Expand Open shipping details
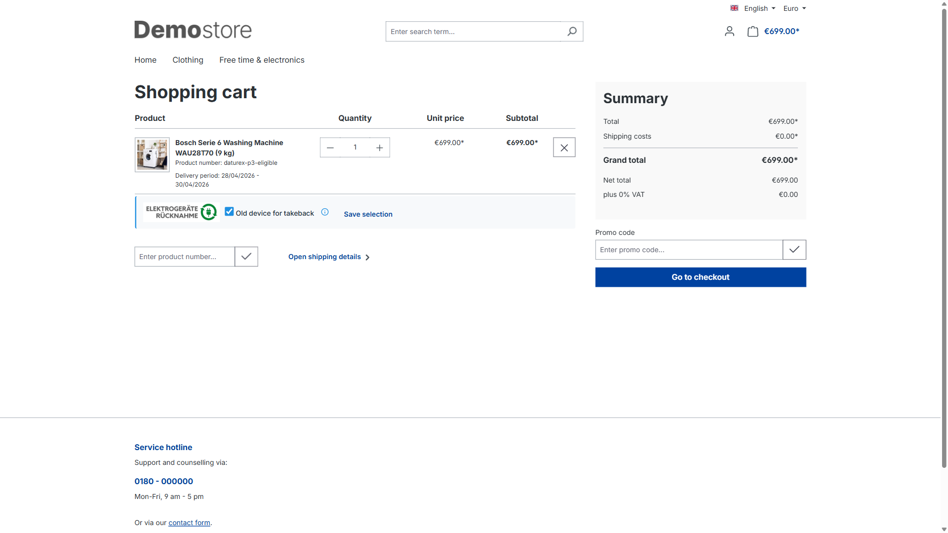Image resolution: width=948 pixels, height=533 pixels. (x=329, y=257)
